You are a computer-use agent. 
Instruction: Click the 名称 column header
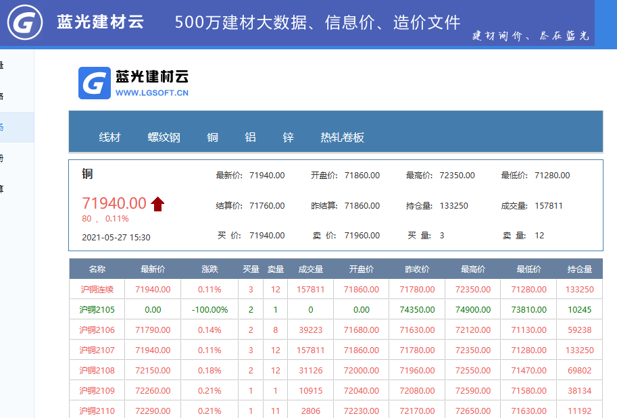pos(97,269)
